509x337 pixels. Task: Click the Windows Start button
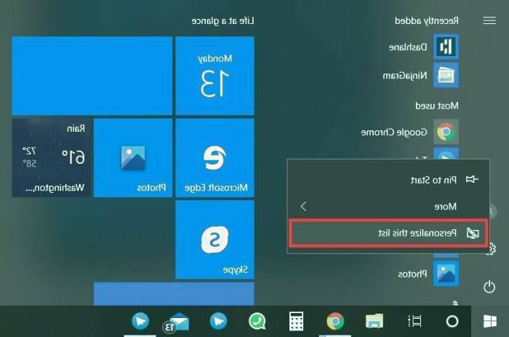click(x=489, y=321)
